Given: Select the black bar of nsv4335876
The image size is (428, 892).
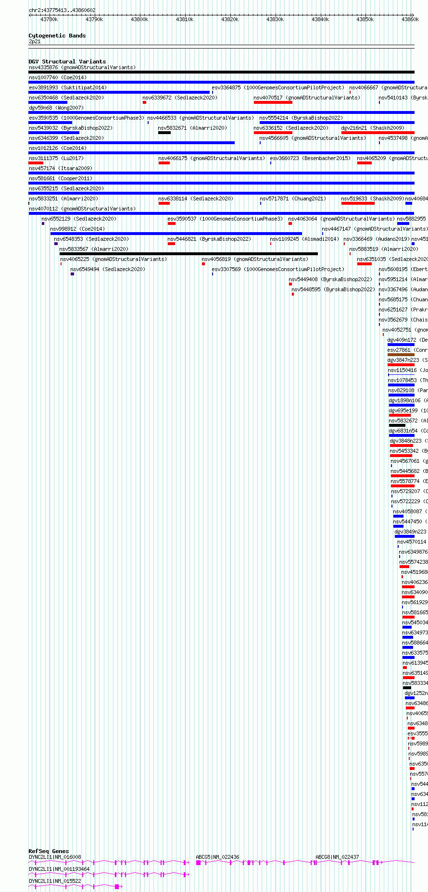Looking at the screenshot, I should pos(221,72).
